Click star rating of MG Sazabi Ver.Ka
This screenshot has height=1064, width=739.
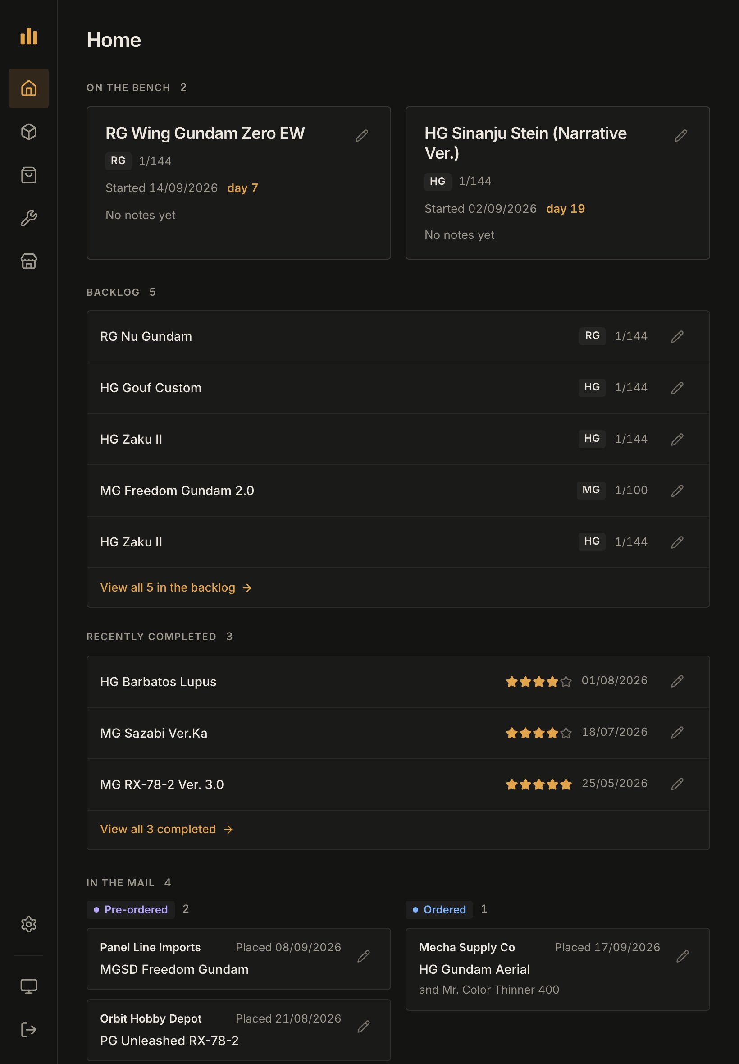point(538,733)
